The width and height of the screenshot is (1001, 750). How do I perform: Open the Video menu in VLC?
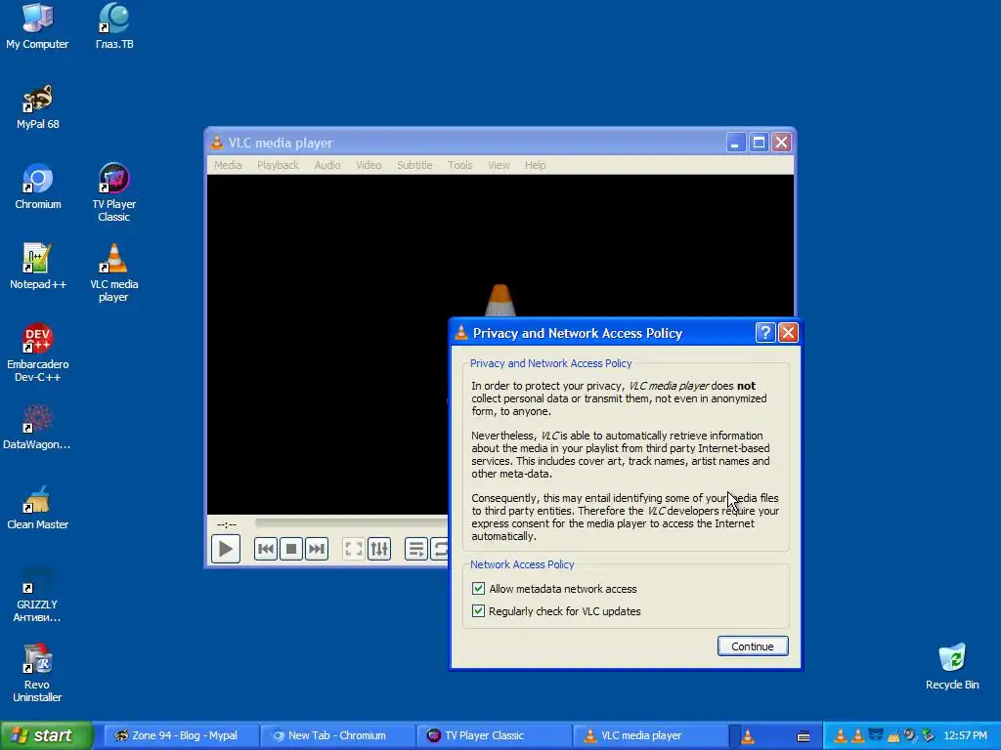pos(369,165)
